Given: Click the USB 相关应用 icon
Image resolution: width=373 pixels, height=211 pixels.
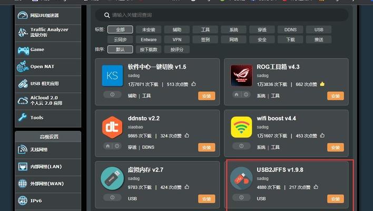Looking at the screenshot, I should (23, 83).
